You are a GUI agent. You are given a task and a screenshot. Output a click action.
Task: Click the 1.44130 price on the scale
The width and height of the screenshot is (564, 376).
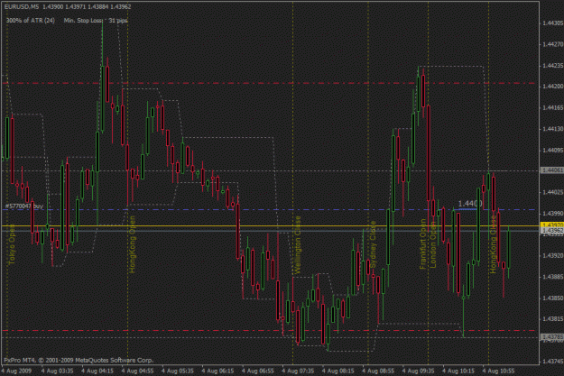(553, 129)
